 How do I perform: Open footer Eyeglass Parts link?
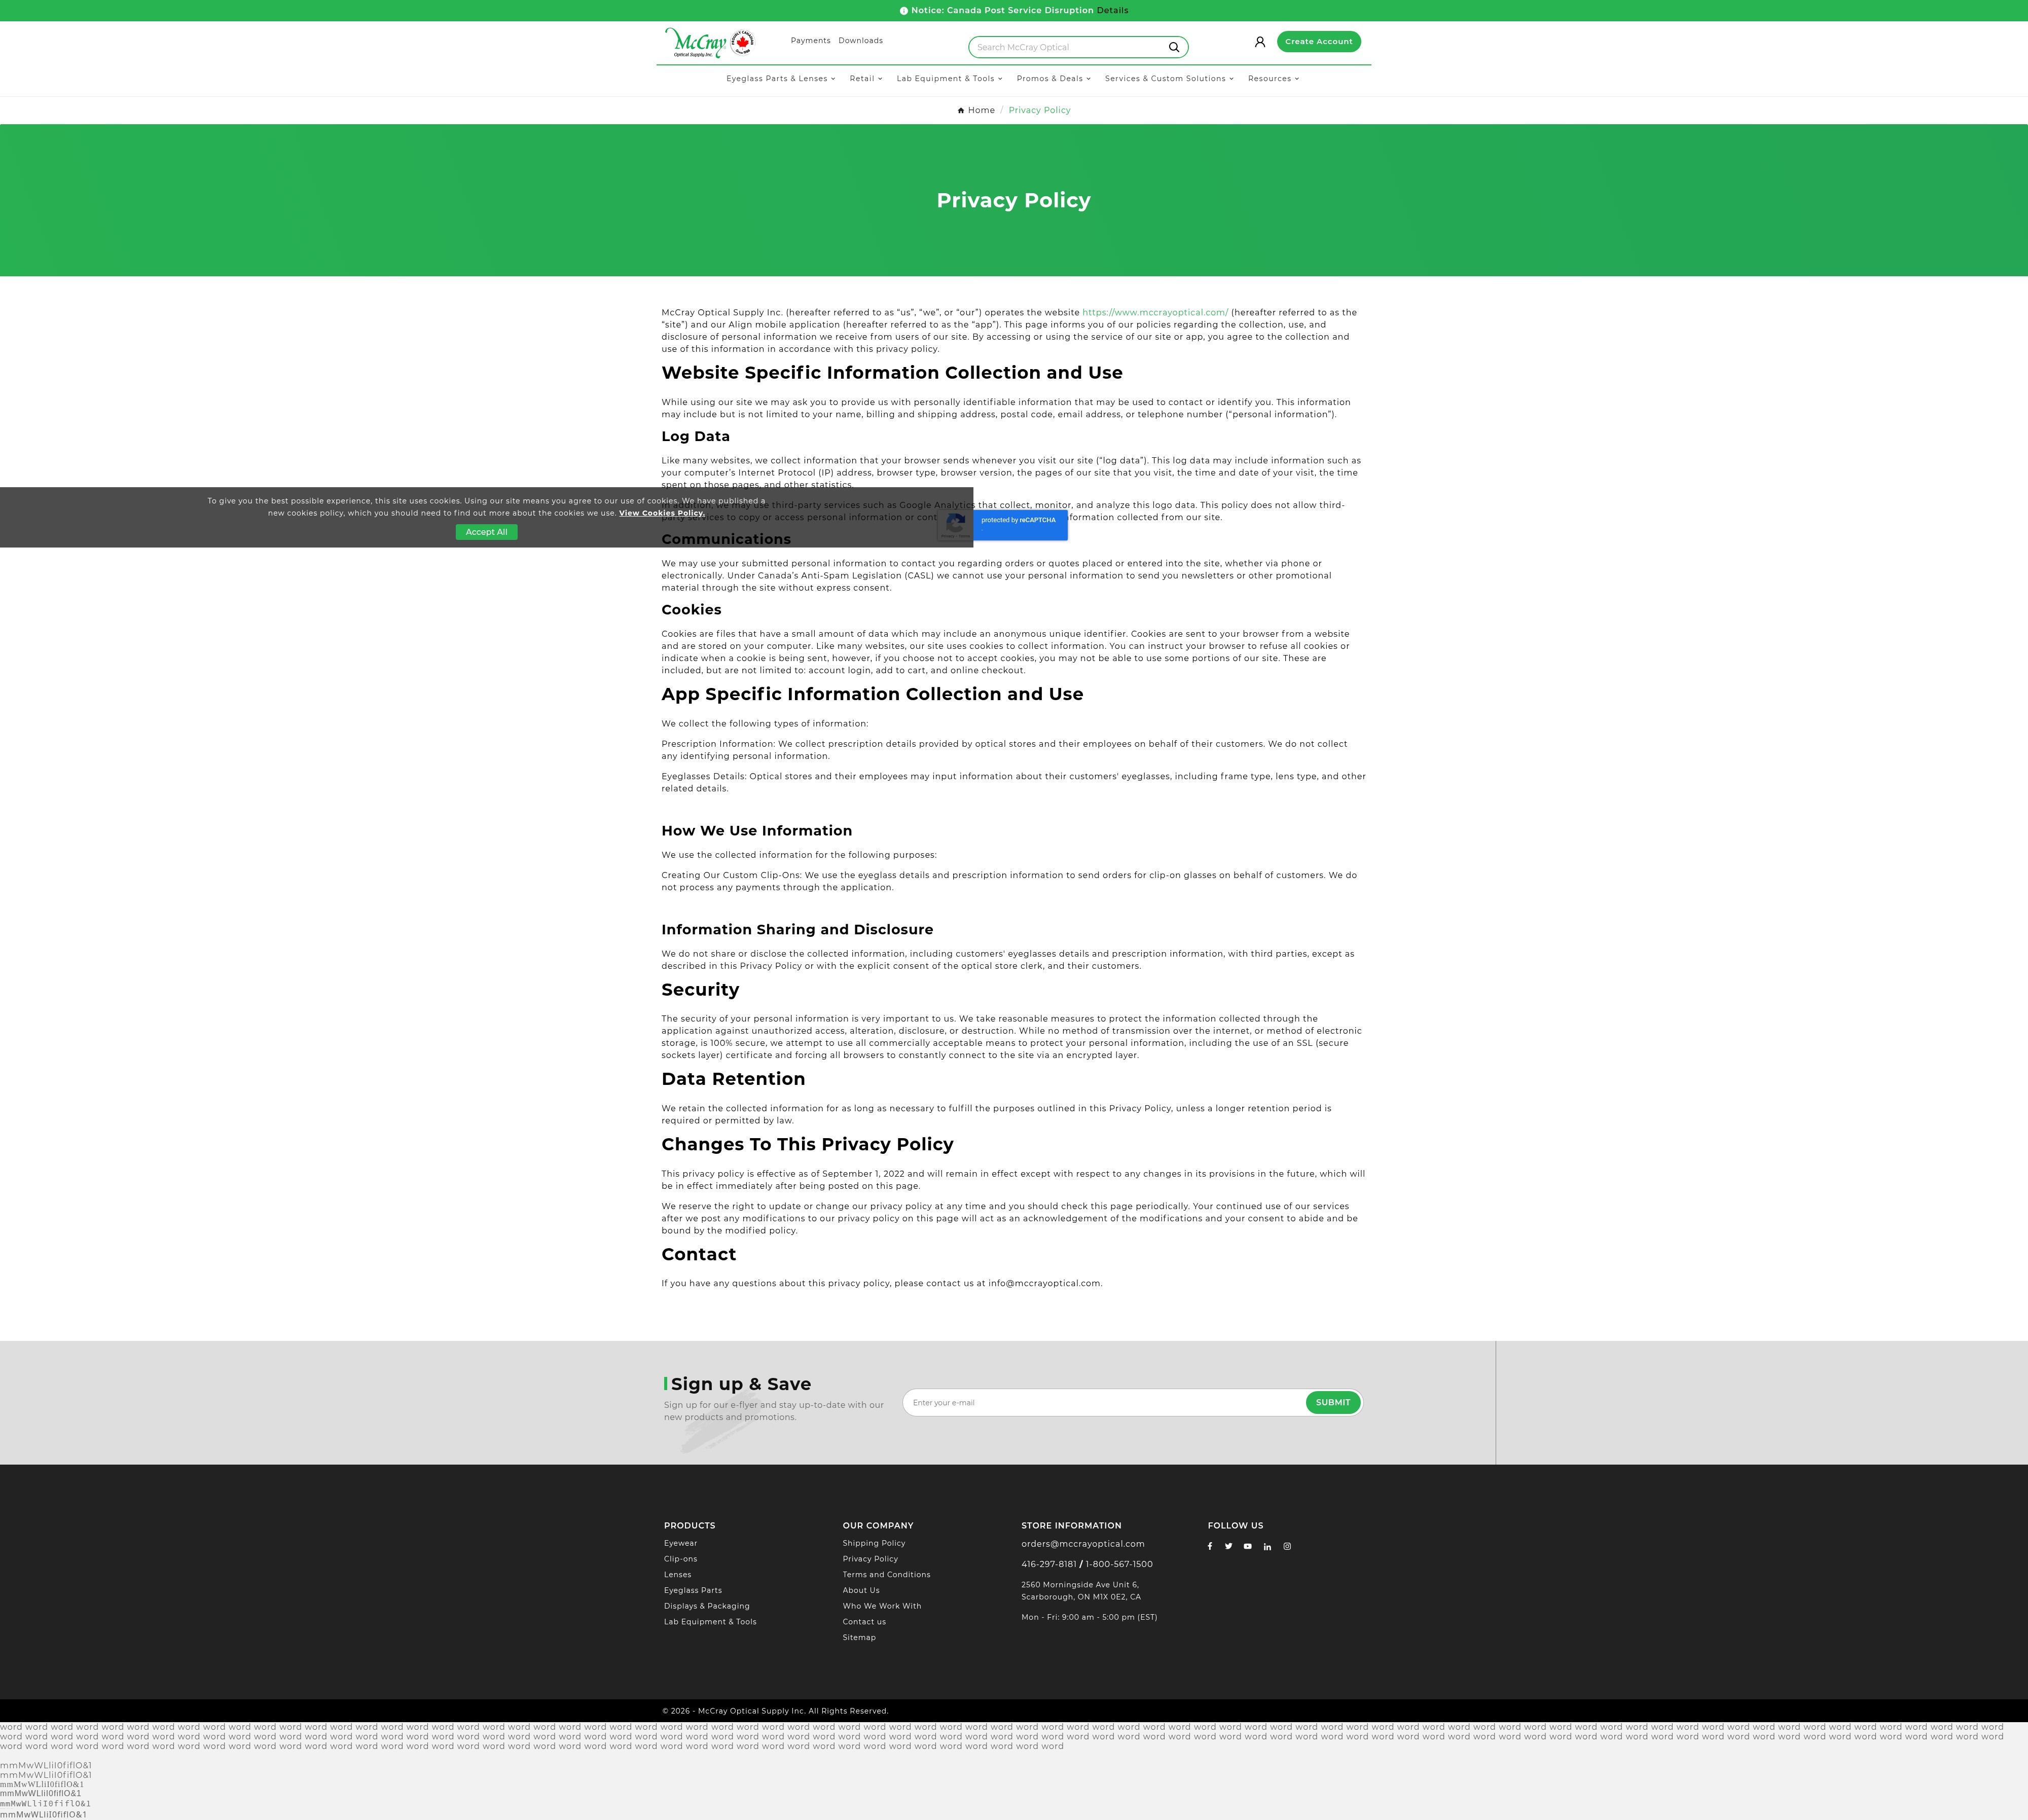[x=693, y=1590]
